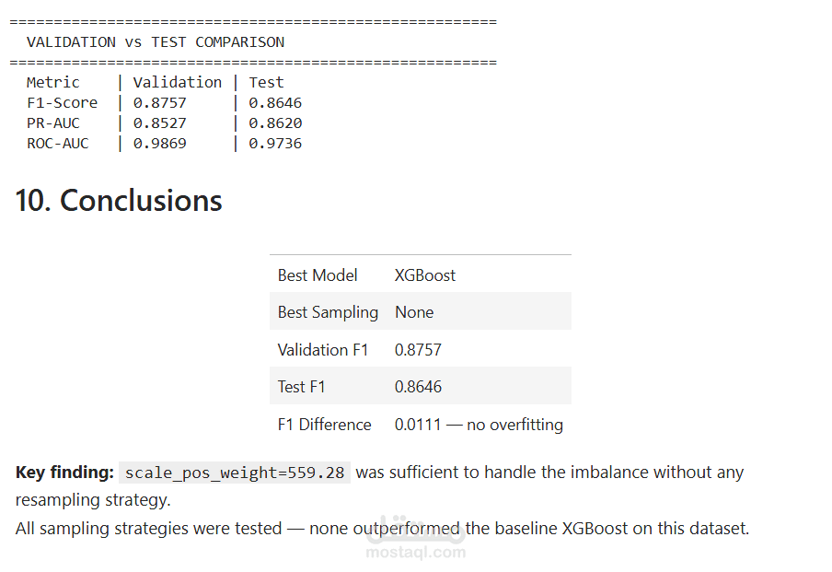Click the "Key finding:" bold label
Screen dimensions: 832x572
(64, 473)
